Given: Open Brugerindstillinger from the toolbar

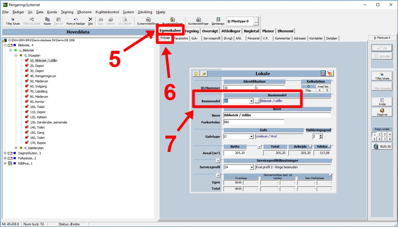Looking at the screenshot, I should coord(172,21).
